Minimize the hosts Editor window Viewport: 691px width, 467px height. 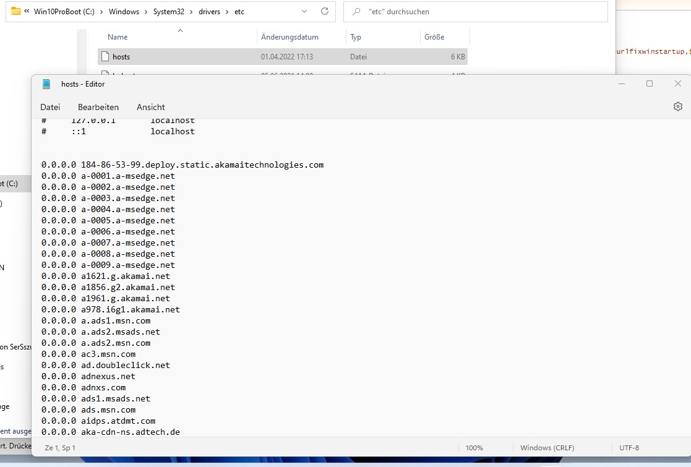622,84
